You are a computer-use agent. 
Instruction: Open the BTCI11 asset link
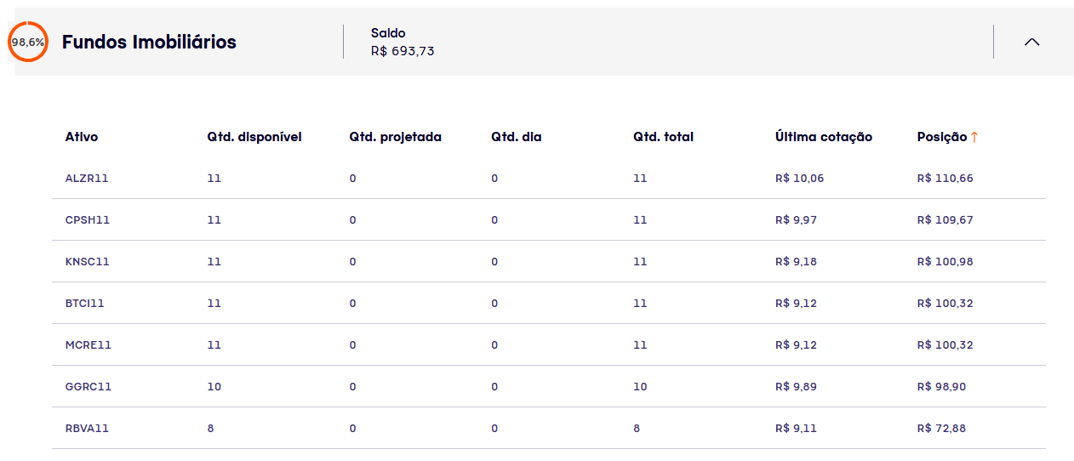[x=85, y=304]
